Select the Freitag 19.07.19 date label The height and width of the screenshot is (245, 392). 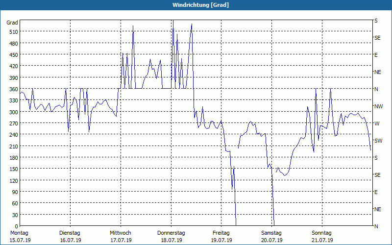tap(221, 236)
